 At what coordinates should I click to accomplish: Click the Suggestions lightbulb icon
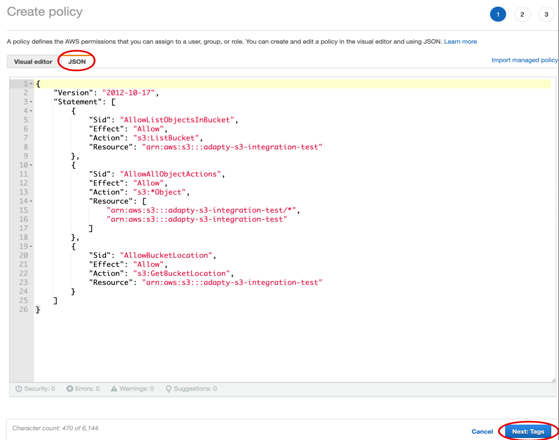168,389
